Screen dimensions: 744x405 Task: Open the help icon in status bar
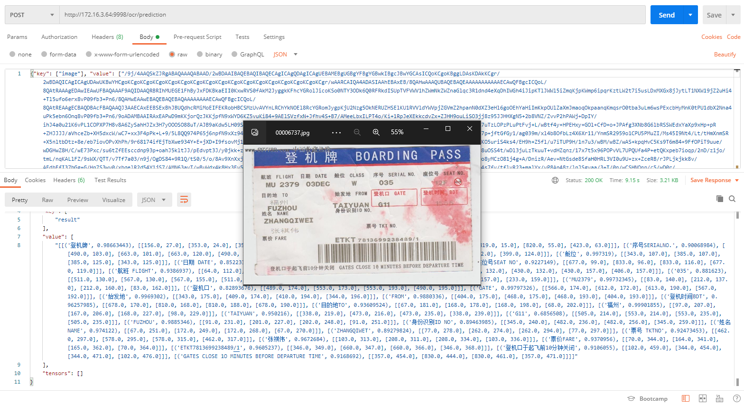click(737, 398)
